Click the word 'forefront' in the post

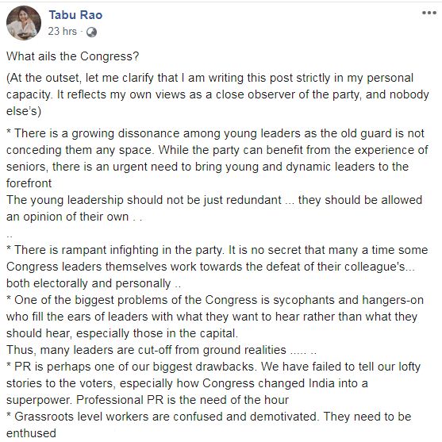(x=29, y=183)
